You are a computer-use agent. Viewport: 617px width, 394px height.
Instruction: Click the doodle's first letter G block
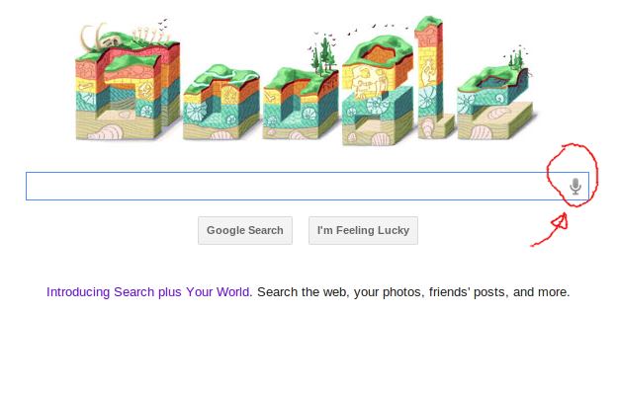[128, 89]
